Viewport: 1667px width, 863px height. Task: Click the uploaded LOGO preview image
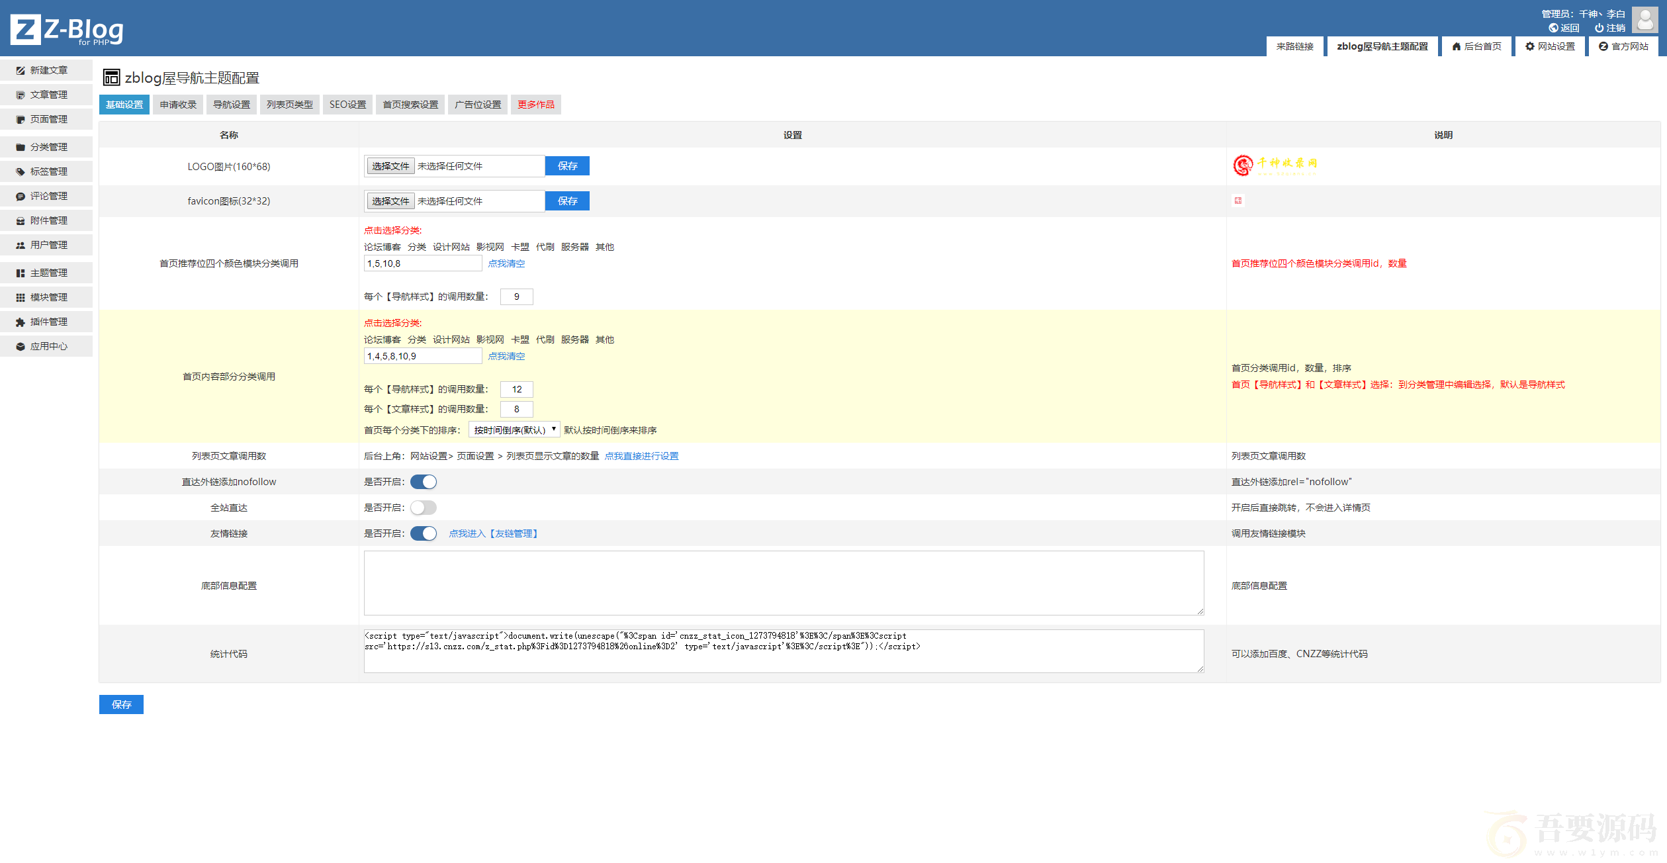(x=1275, y=165)
